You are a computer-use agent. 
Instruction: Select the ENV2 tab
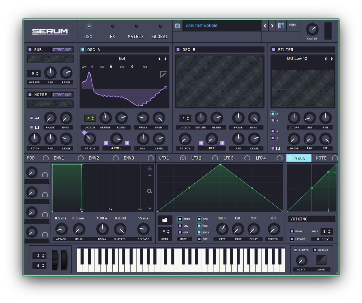[94, 158]
